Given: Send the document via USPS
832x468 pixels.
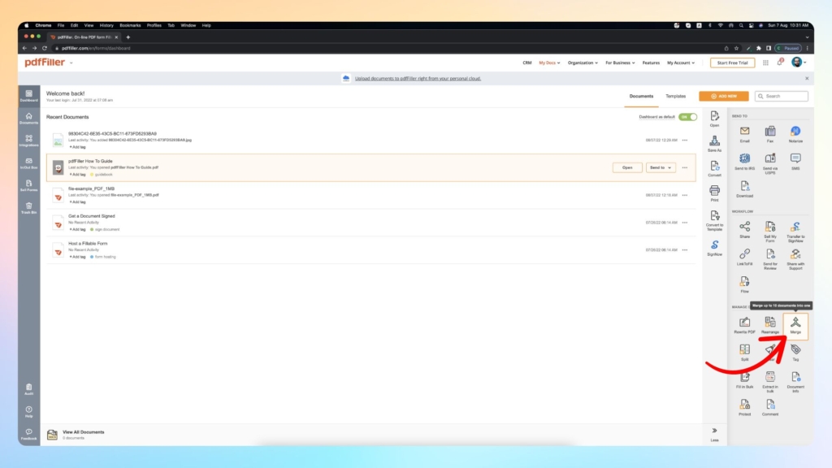Looking at the screenshot, I should pyautogui.click(x=770, y=163).
